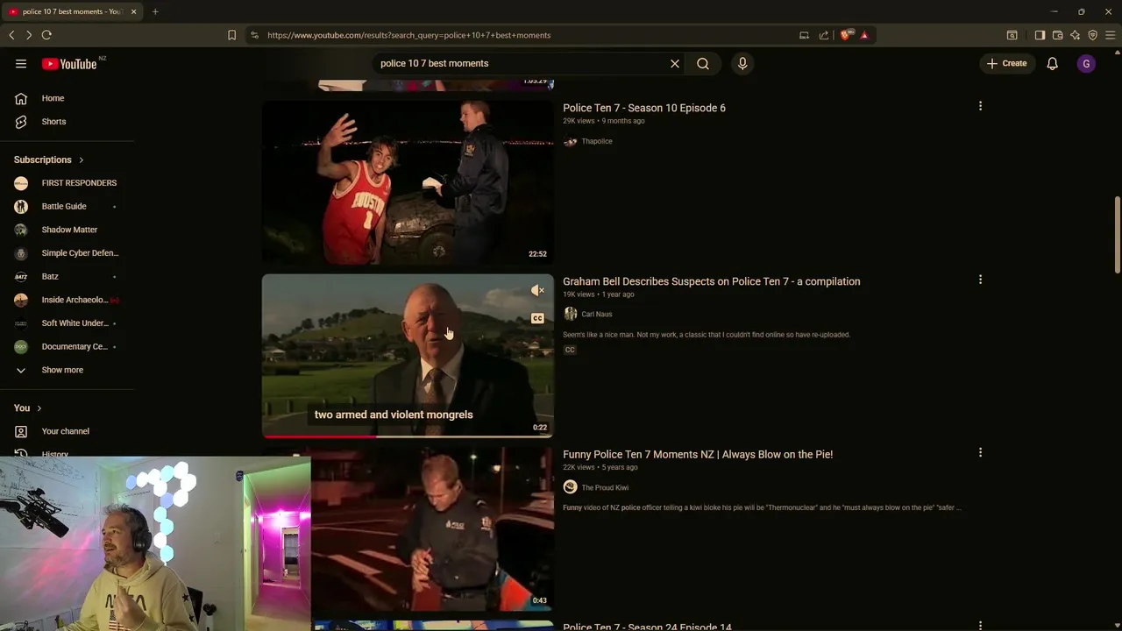The width and height of the screenshot is (1122, 631).
Task: Open Your channel in the sidebar
Action: coord(67,431)
